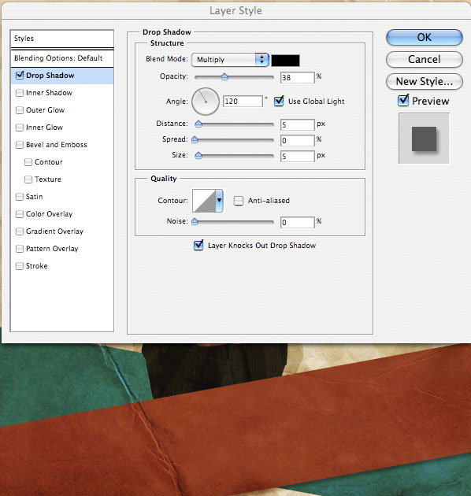This screenshot has width=471, height=496.
Task: Select the Bevel and Emboss row label
Action: [57, 145]
